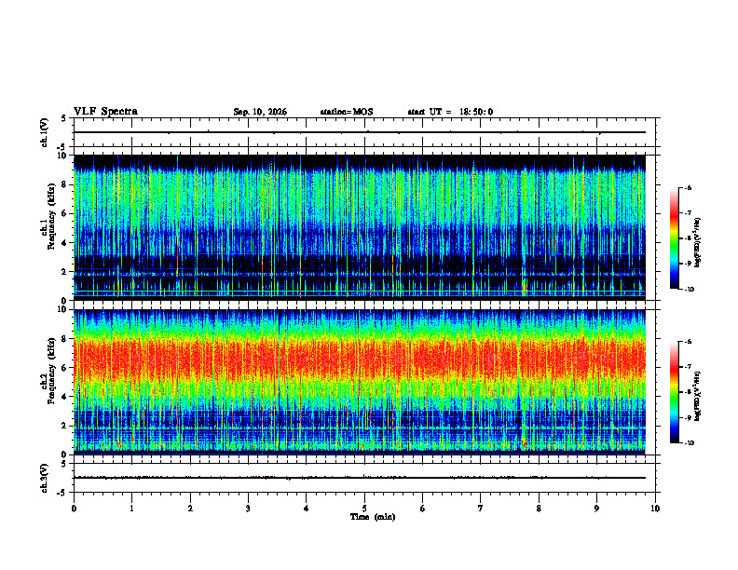Click the ch.3 waveform trace line
738x570 pixels.
tap(360, 478)
